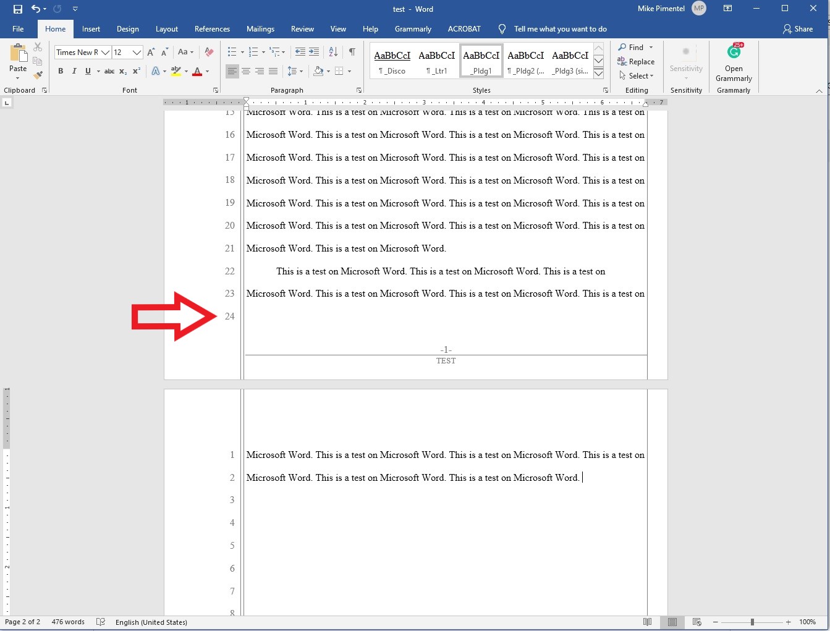The image size is (830, 631).
Task: Open Paragraph dialog launcher
Action: pyautogui.click(x=359, y=90)
